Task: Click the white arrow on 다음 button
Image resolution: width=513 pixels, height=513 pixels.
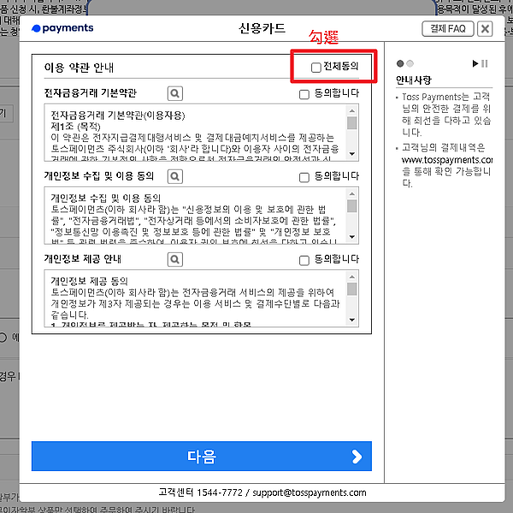Action: pos(357,457)
